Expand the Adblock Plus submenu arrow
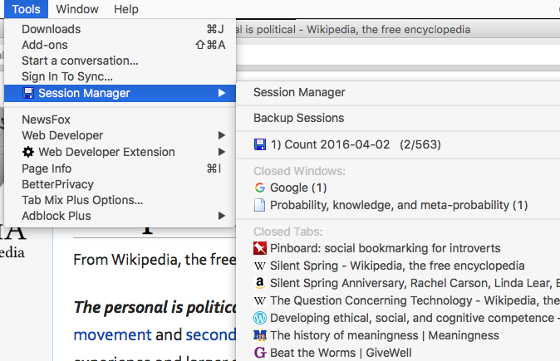Viewport: 560px width, 361px height. [x=222, y=216]
